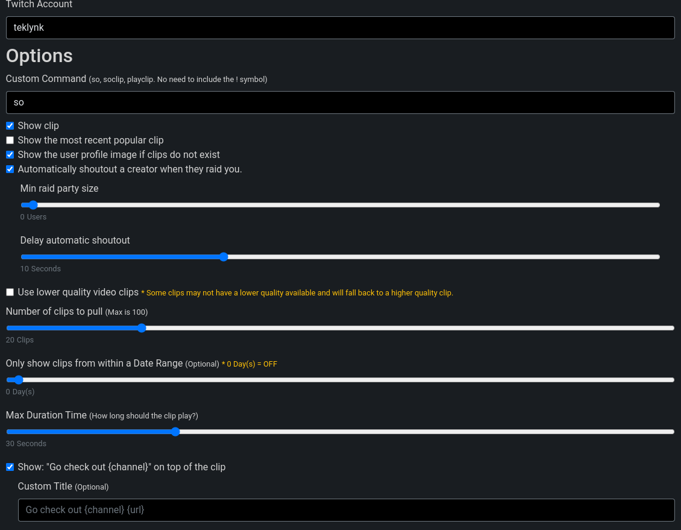
Task: Select the "Options" heading
Action: 39,56
